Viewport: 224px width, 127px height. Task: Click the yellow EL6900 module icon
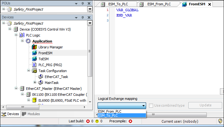coord(34,100)
